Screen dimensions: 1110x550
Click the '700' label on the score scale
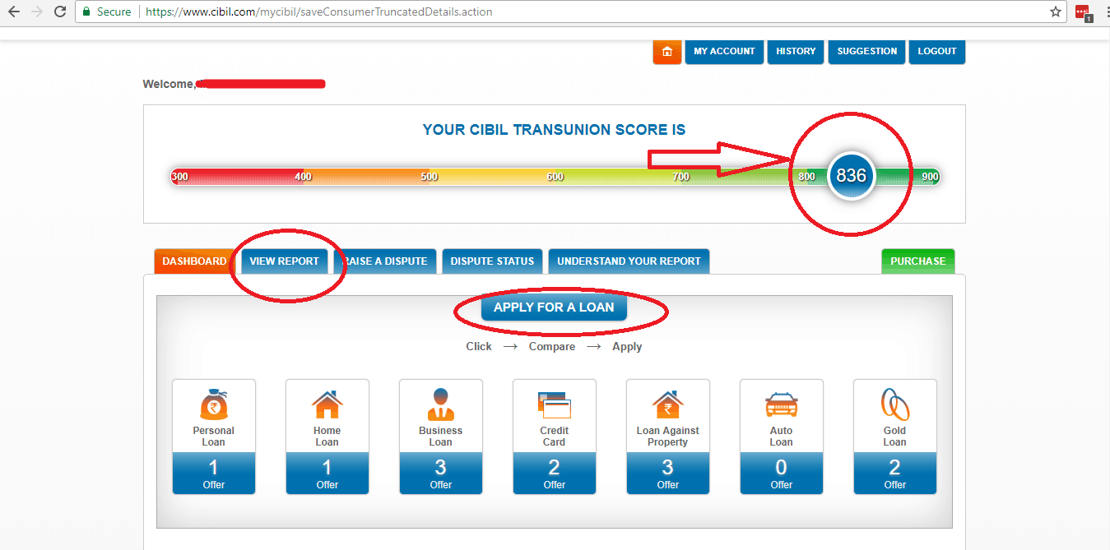680,177
